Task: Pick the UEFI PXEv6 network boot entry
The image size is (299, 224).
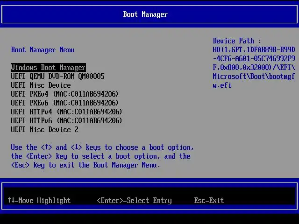Action: [x=64, y=103]
